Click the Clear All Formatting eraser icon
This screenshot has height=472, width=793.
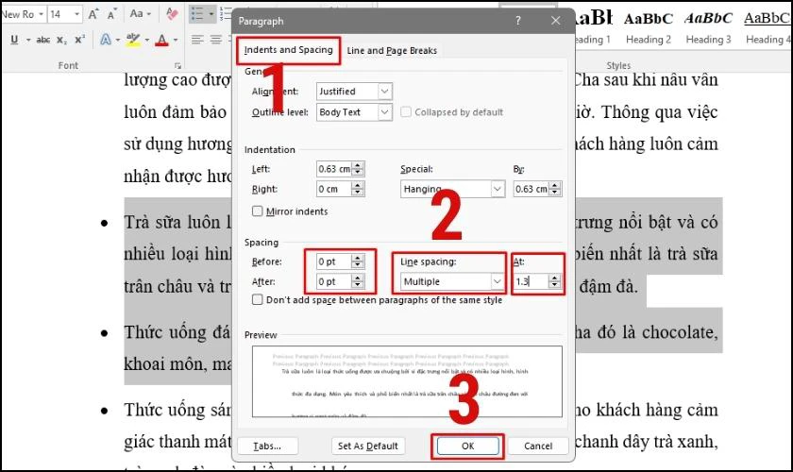172,13
